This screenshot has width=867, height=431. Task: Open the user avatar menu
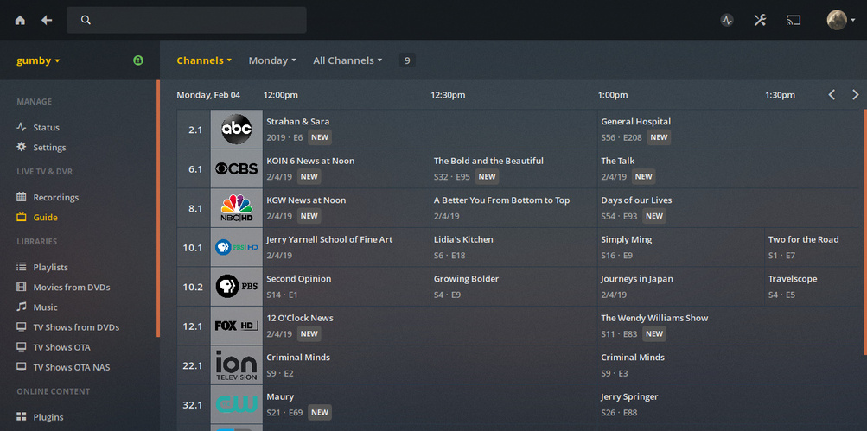840,20
